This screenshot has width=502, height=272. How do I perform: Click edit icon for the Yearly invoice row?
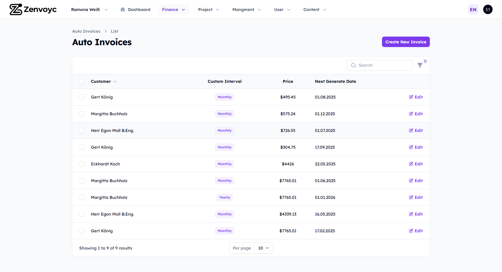pyautogui.click(x=411, y=197)
